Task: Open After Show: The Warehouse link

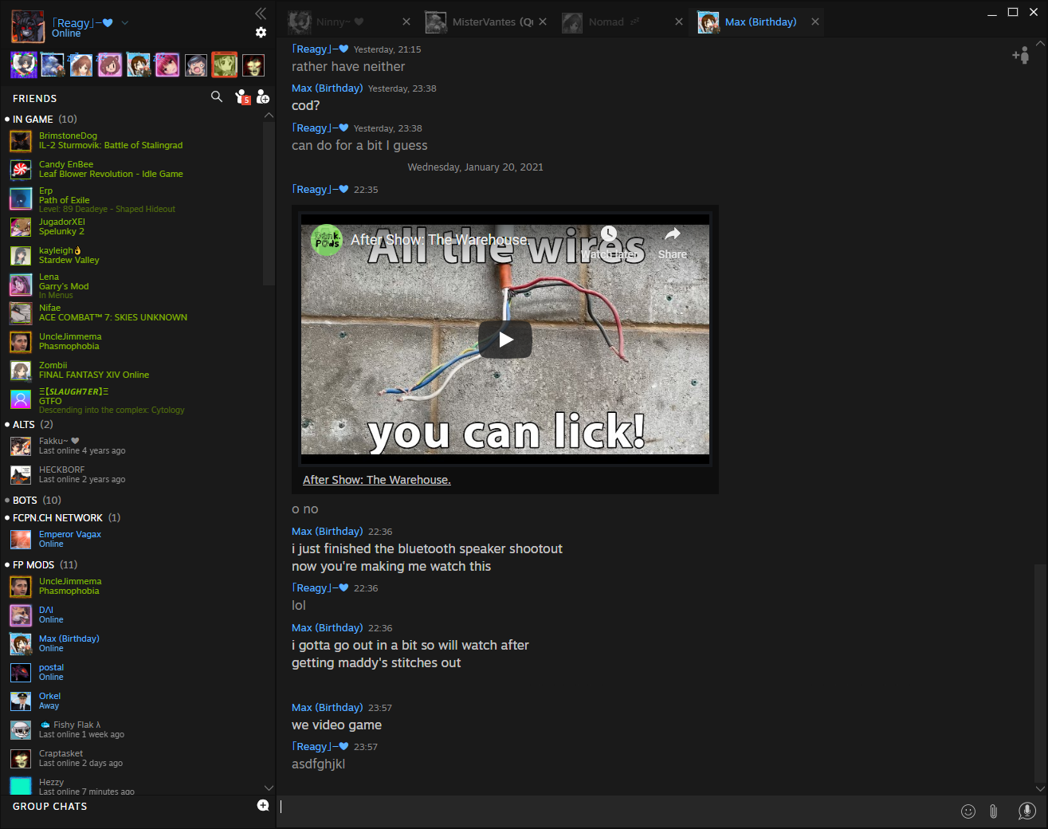Action: [x=377, y=480]
